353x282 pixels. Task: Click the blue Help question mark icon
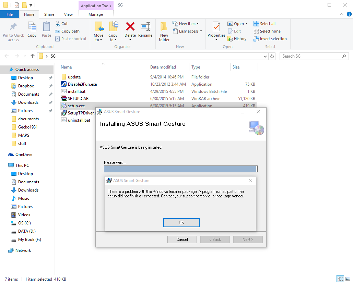349,14
